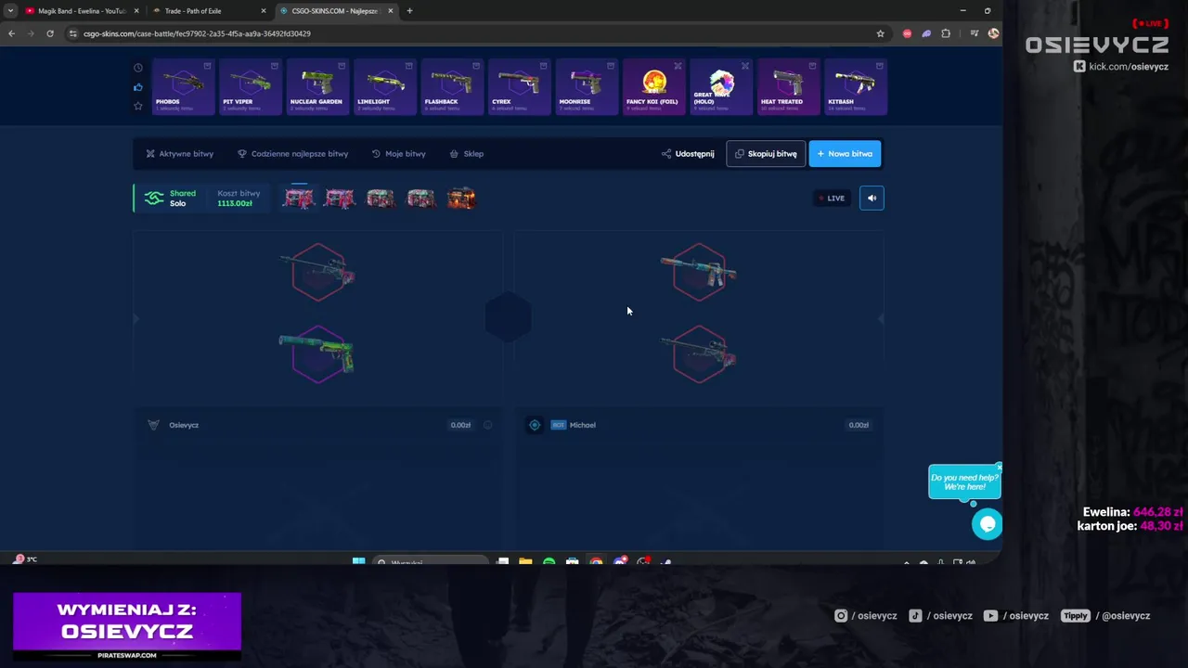Click the browser forward arrow
Image resolution: width=1188 pixels, height=668 pixels.
[30, 33]
